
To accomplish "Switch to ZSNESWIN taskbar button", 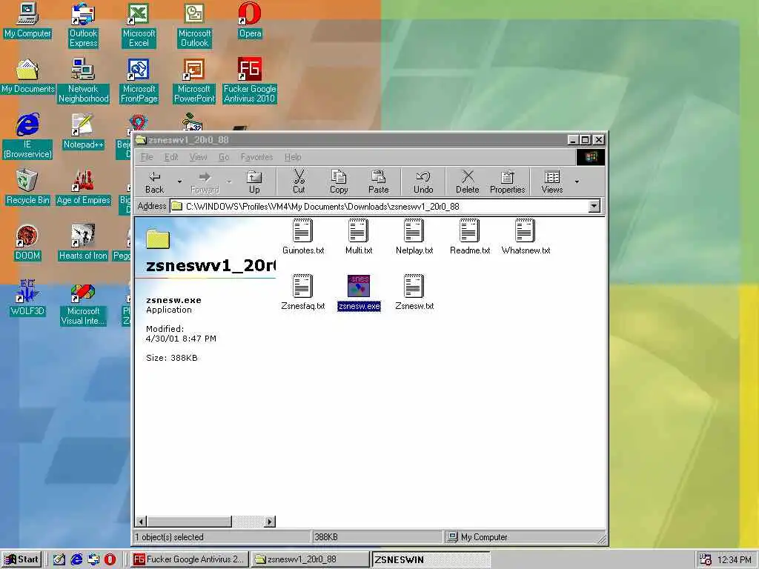I will tap(431, 559).
